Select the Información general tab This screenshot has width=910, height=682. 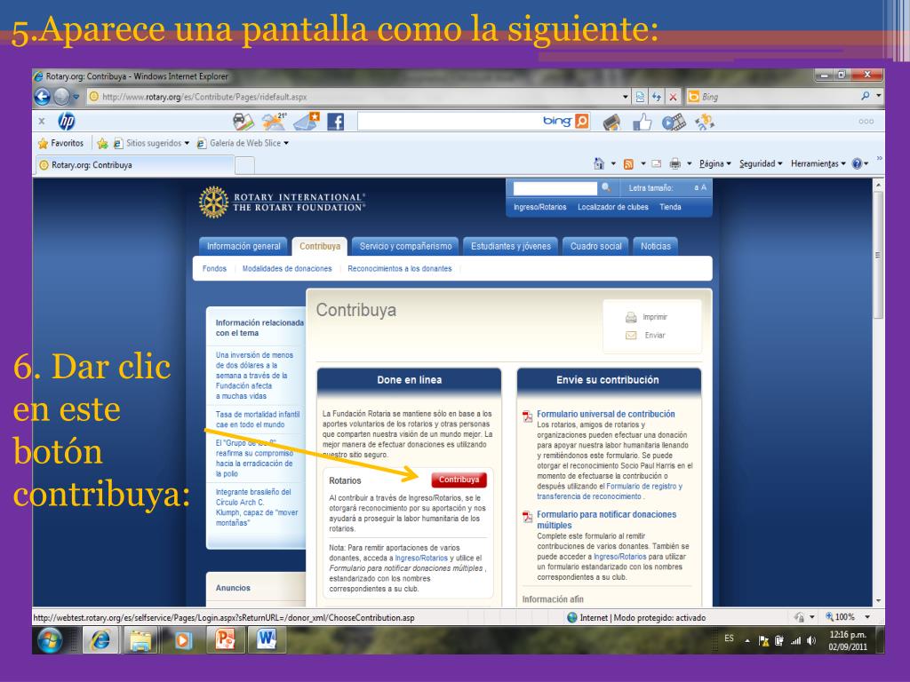pyautogui.click(x=243, y=247)
